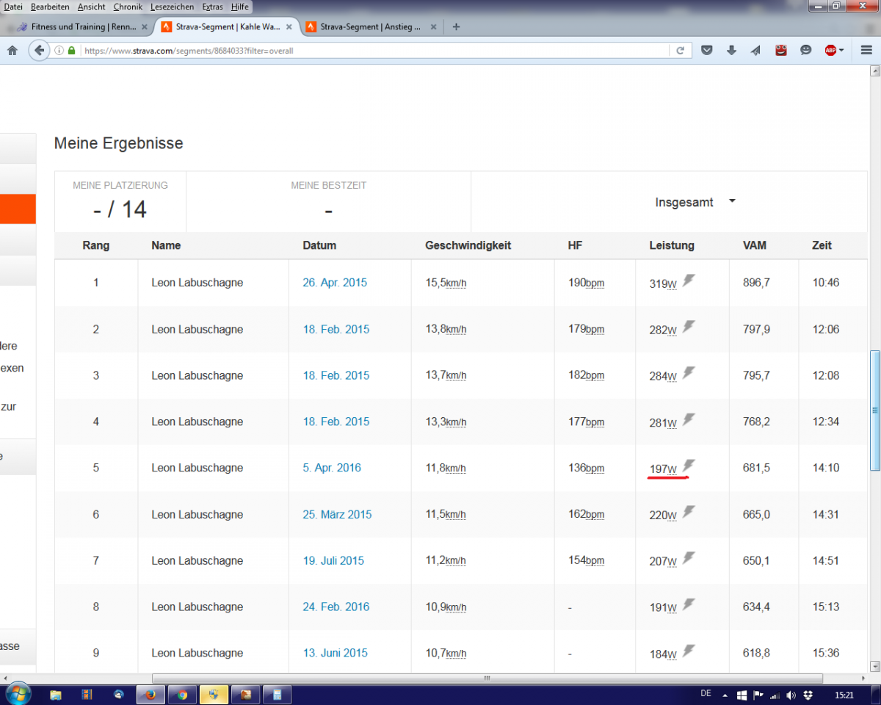Click the horizontal scrollbar at page bottom
Image resolution: width=881 pixels, height=705 pixels.
click(483, 679)
